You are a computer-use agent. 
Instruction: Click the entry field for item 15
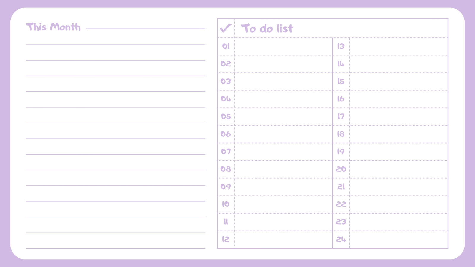(399, 82)
